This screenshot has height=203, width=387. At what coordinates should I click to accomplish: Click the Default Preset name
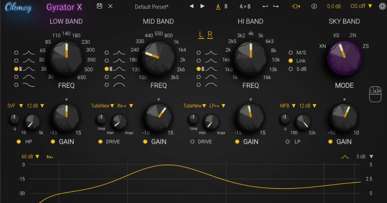coord(151,7)
